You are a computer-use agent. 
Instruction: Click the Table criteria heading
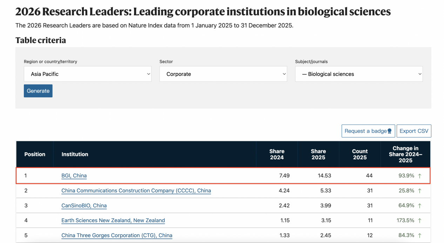41,40
